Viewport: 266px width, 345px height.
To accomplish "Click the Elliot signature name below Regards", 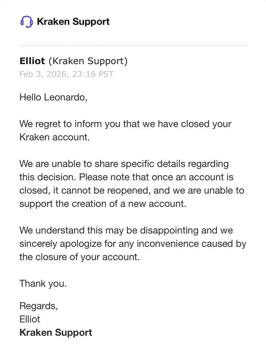I will pos(30,319).
